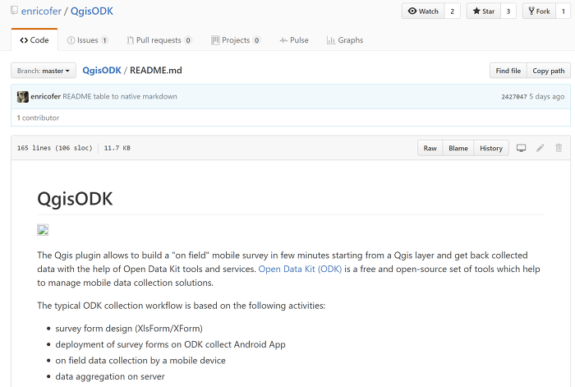The image size is (575, 387).
Task: Click enricofer's avatar image
Action: (23, 96)
